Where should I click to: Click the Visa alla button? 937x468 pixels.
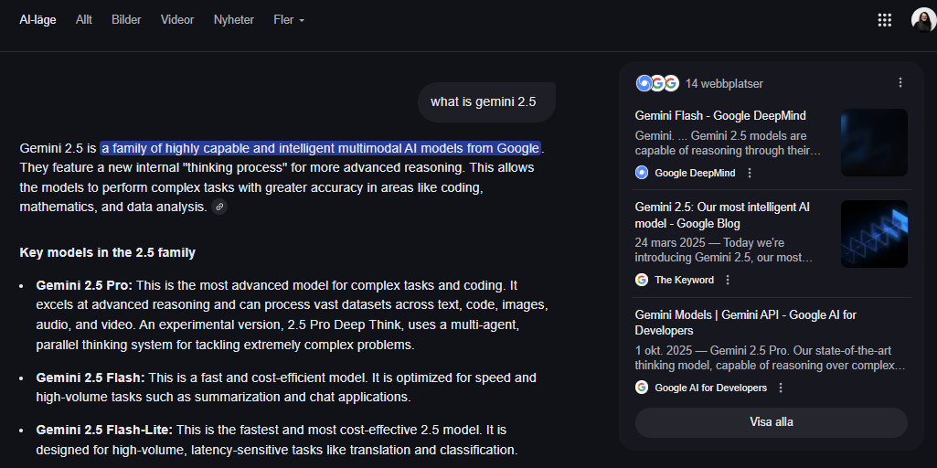pos(771,422)
